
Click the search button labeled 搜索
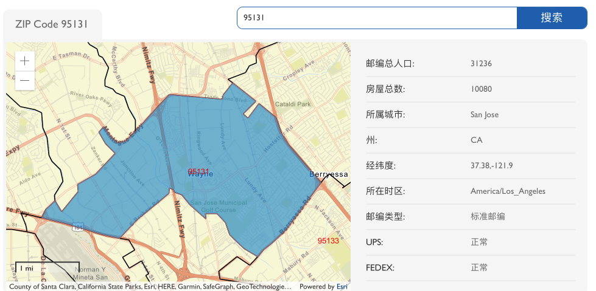[x=552, y=18]
